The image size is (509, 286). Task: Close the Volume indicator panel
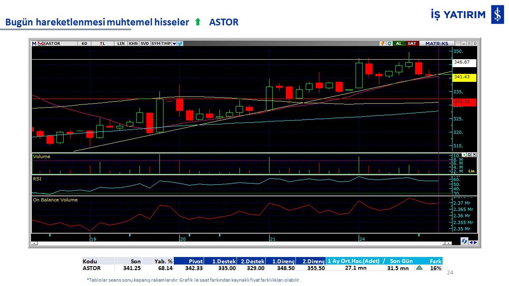point(474,155)
